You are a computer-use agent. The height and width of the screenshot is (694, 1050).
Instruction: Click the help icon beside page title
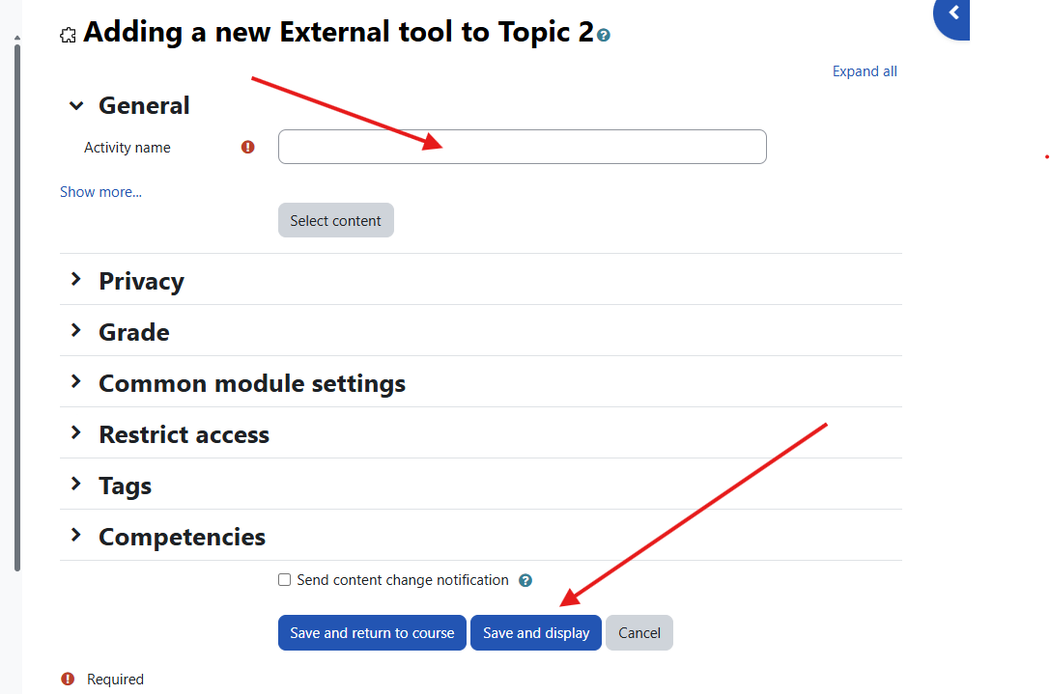pos(604,36)
